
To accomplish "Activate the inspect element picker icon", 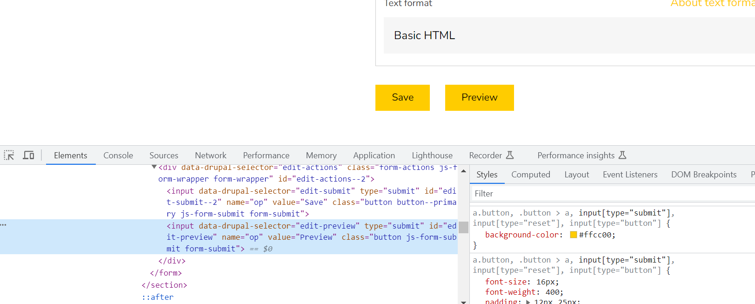I will [9, 155].
